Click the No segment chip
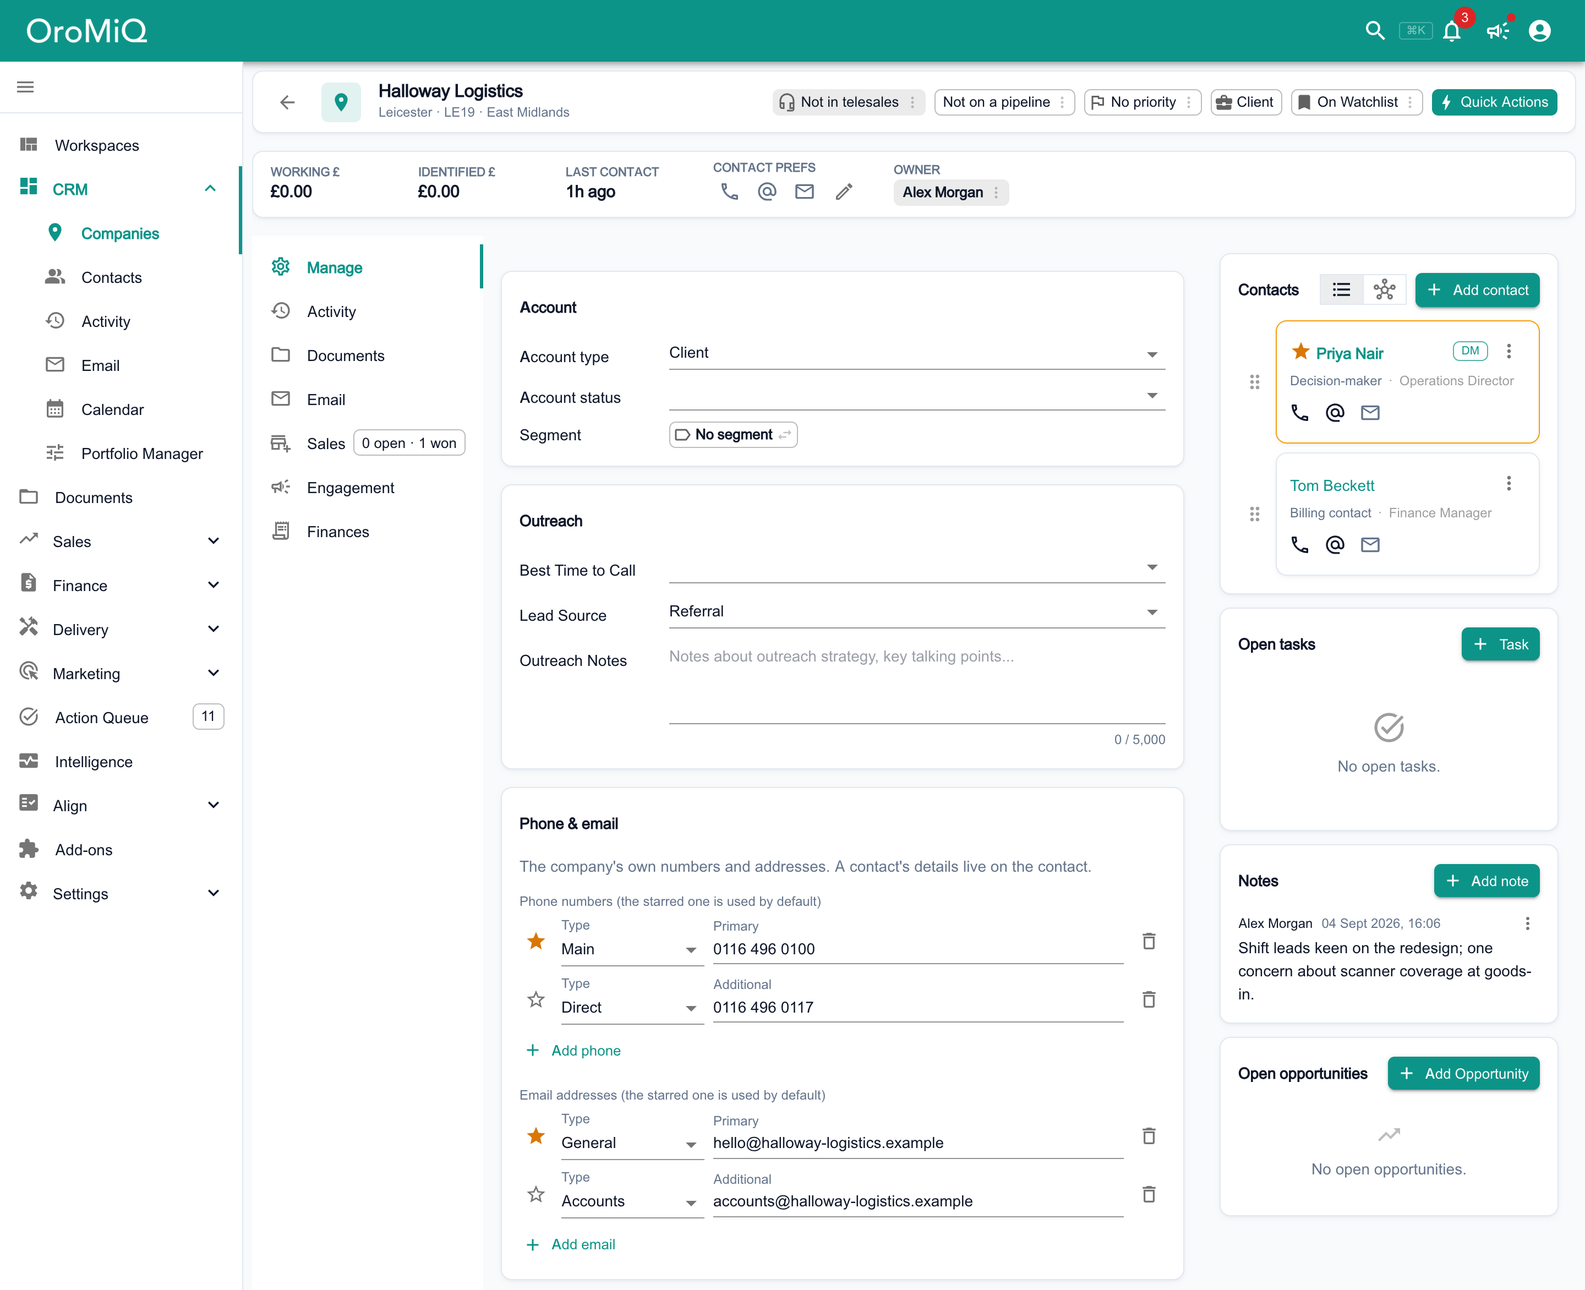The image size is (1585, 1290). 734,435
